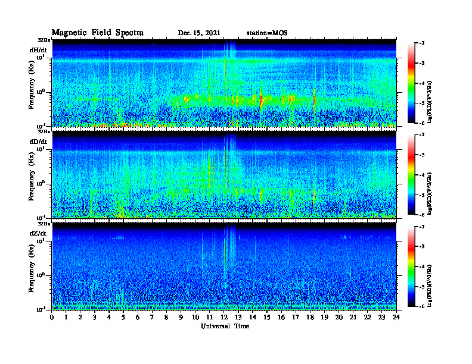Click hour tick label 18 on time axis
This screenshot has height=364, width=472.
tap(310, 318)
